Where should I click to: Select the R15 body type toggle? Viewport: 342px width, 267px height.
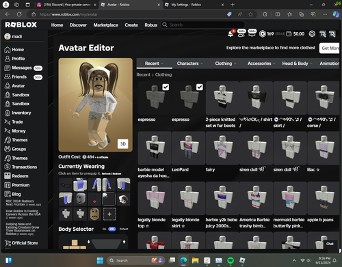coord(111,229)
